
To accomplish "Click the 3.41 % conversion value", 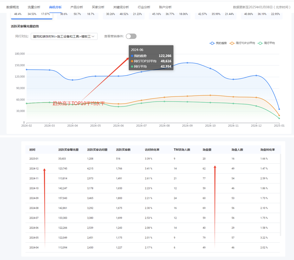I will click(x=148, y=169).
